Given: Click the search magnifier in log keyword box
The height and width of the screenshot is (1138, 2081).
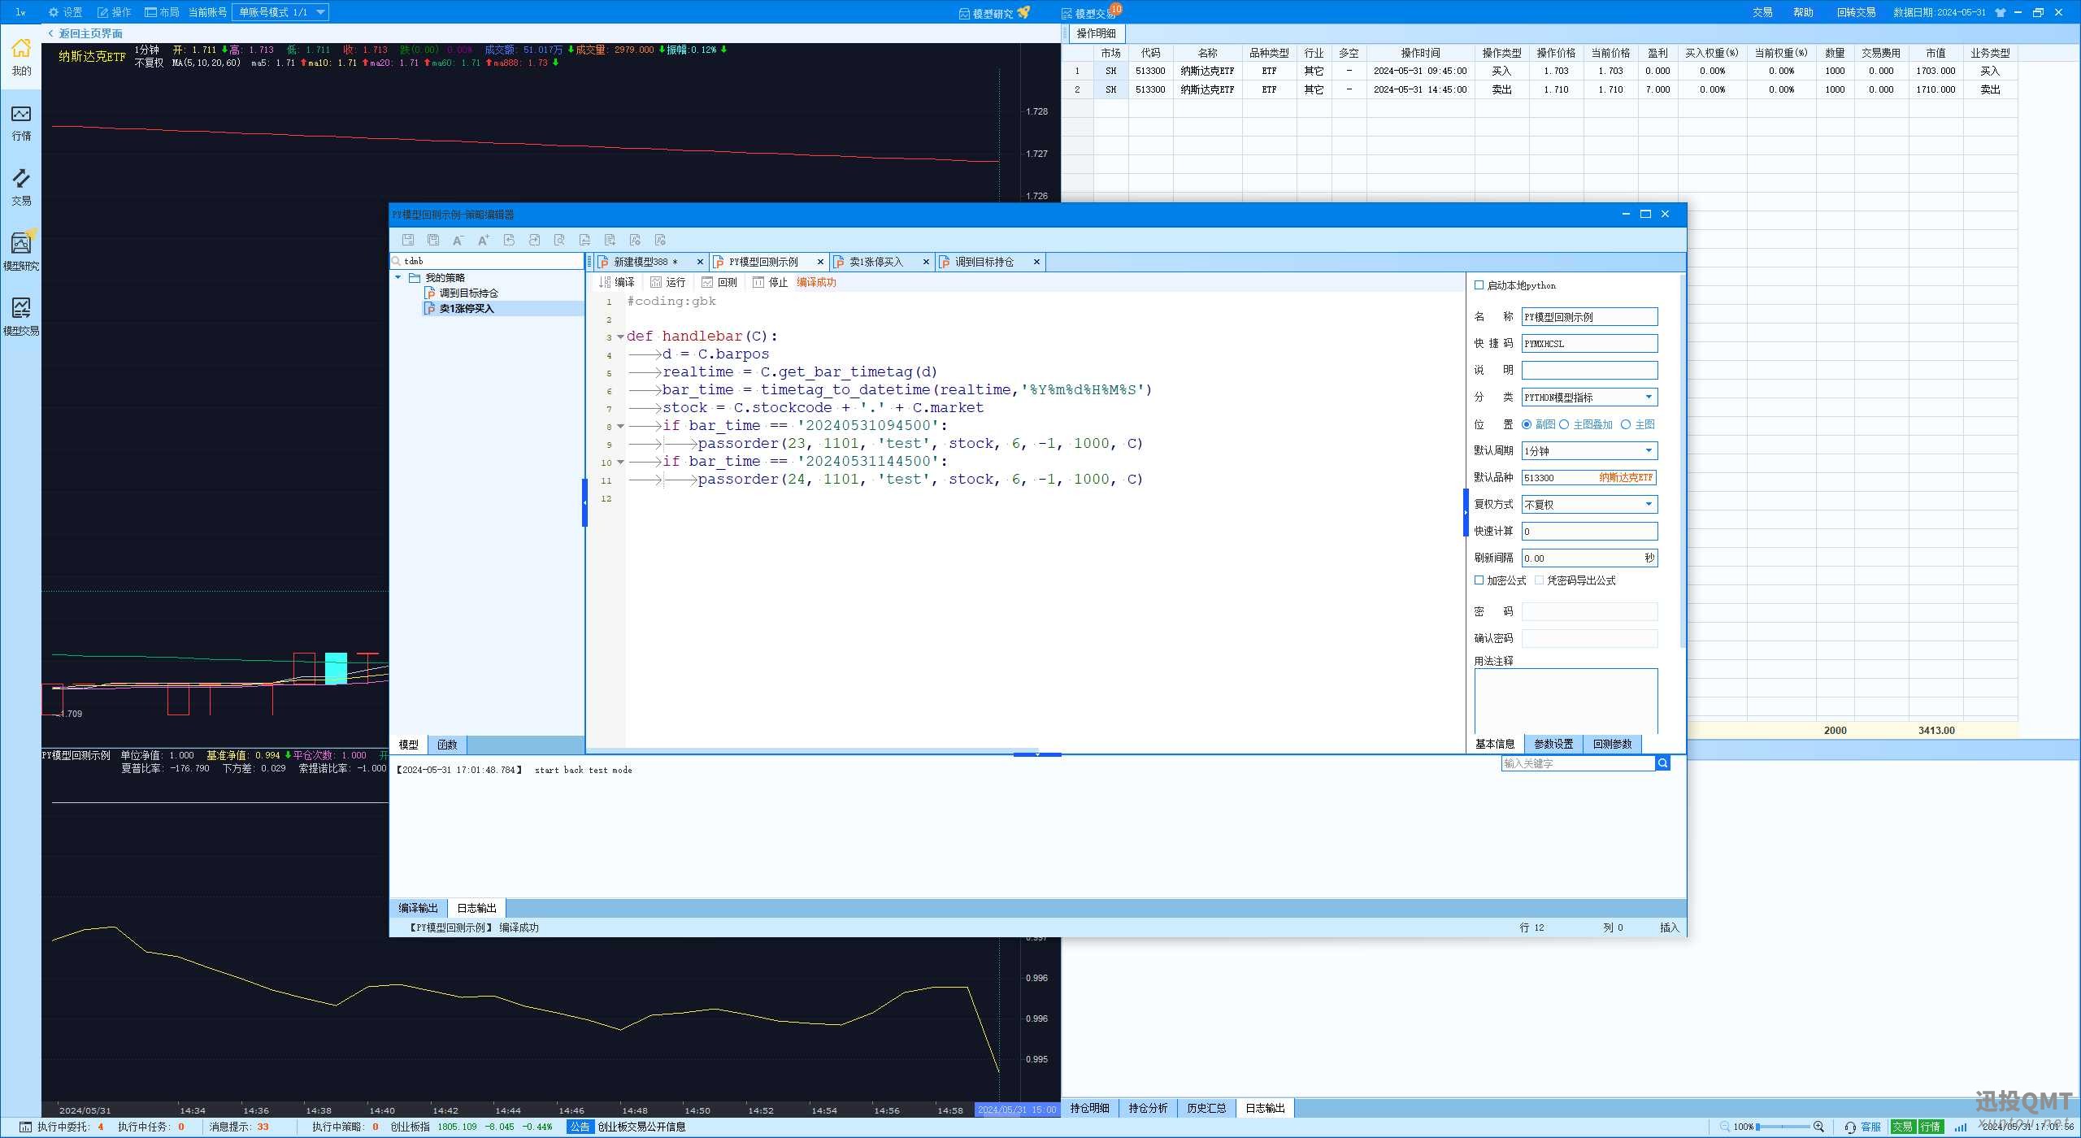Looking at the screenshot, I should tap(1662, 763).
